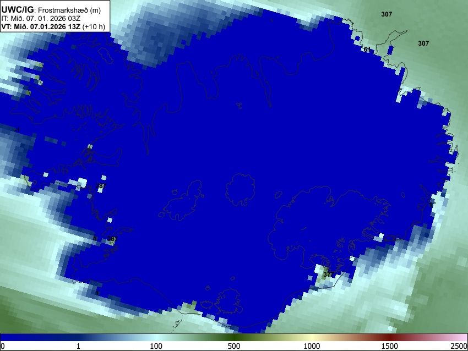Click the "VT: Mið. 07.01.2026 13Z (+10 h)" line

point(53,26)
